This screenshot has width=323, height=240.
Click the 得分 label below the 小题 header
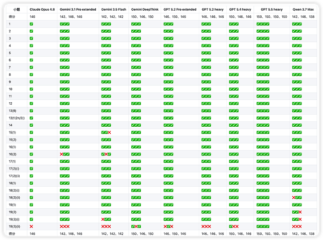coord(12,17)
